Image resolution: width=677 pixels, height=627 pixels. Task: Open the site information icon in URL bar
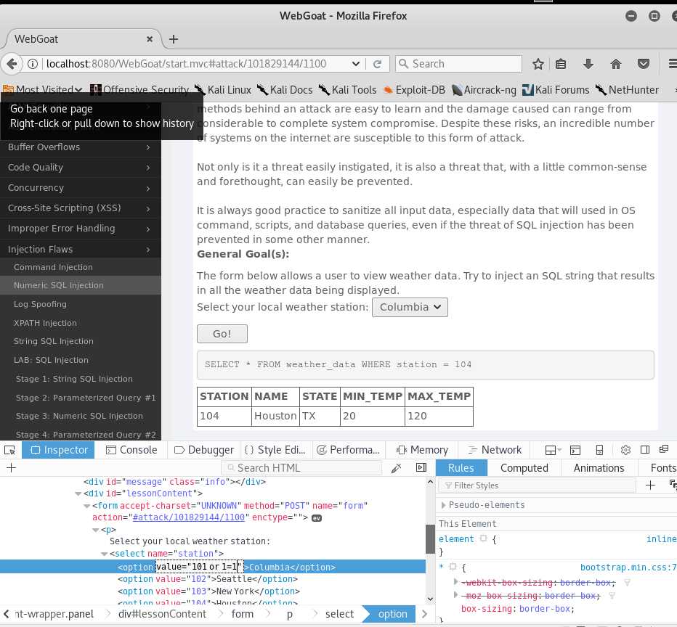33,64
